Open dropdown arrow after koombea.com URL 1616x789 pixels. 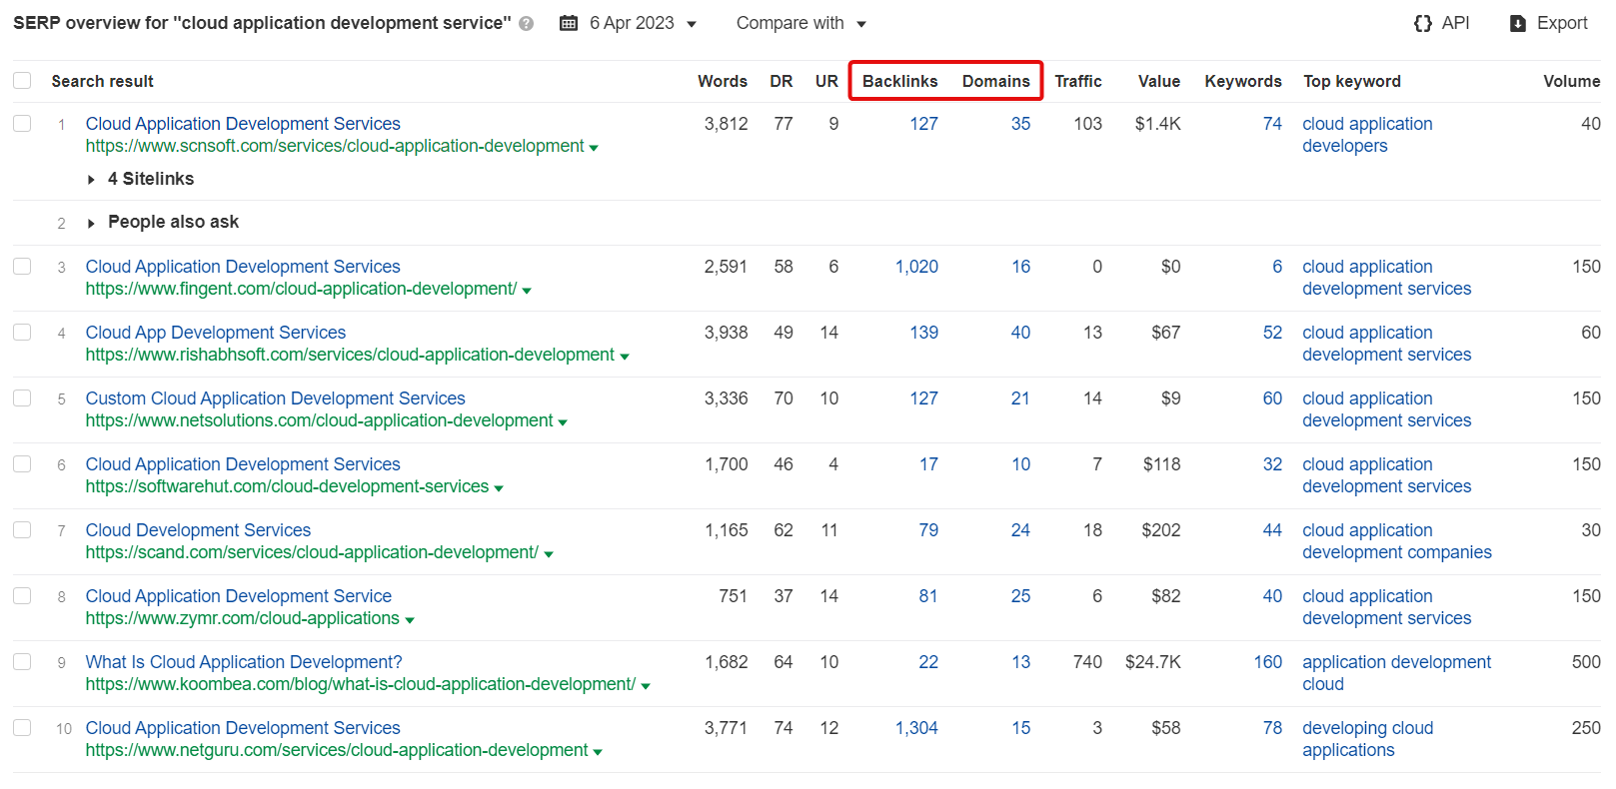pos(646,686)
